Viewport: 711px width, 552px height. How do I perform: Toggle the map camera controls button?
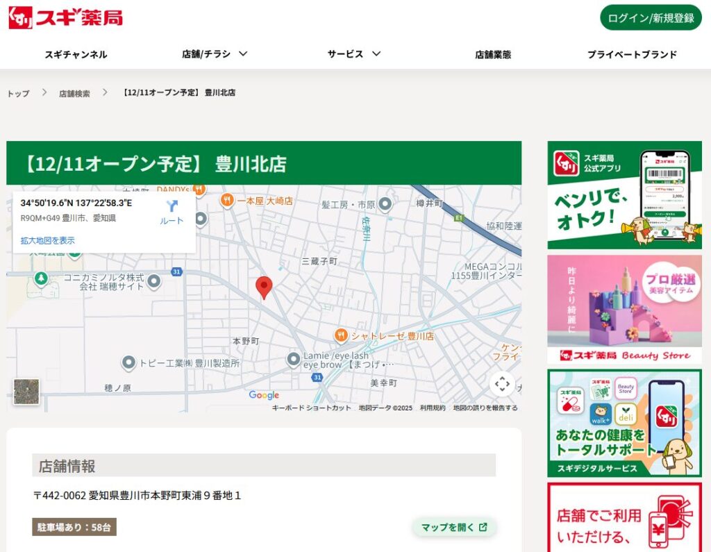click(x=502, y=384)
